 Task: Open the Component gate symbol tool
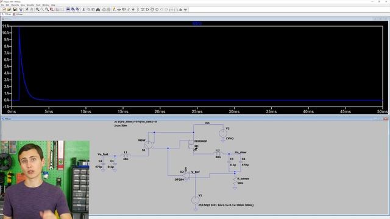point(147,10)
